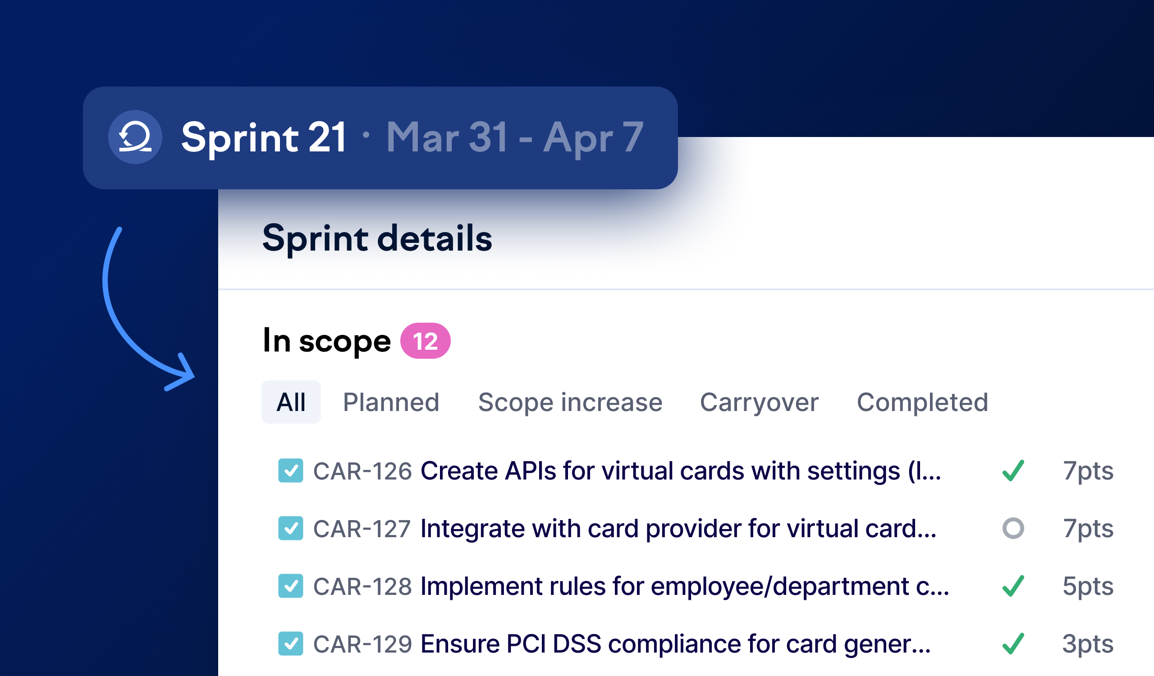
Task: Toggle the CAR-127 task checkbox
Action: coord(291,528)
